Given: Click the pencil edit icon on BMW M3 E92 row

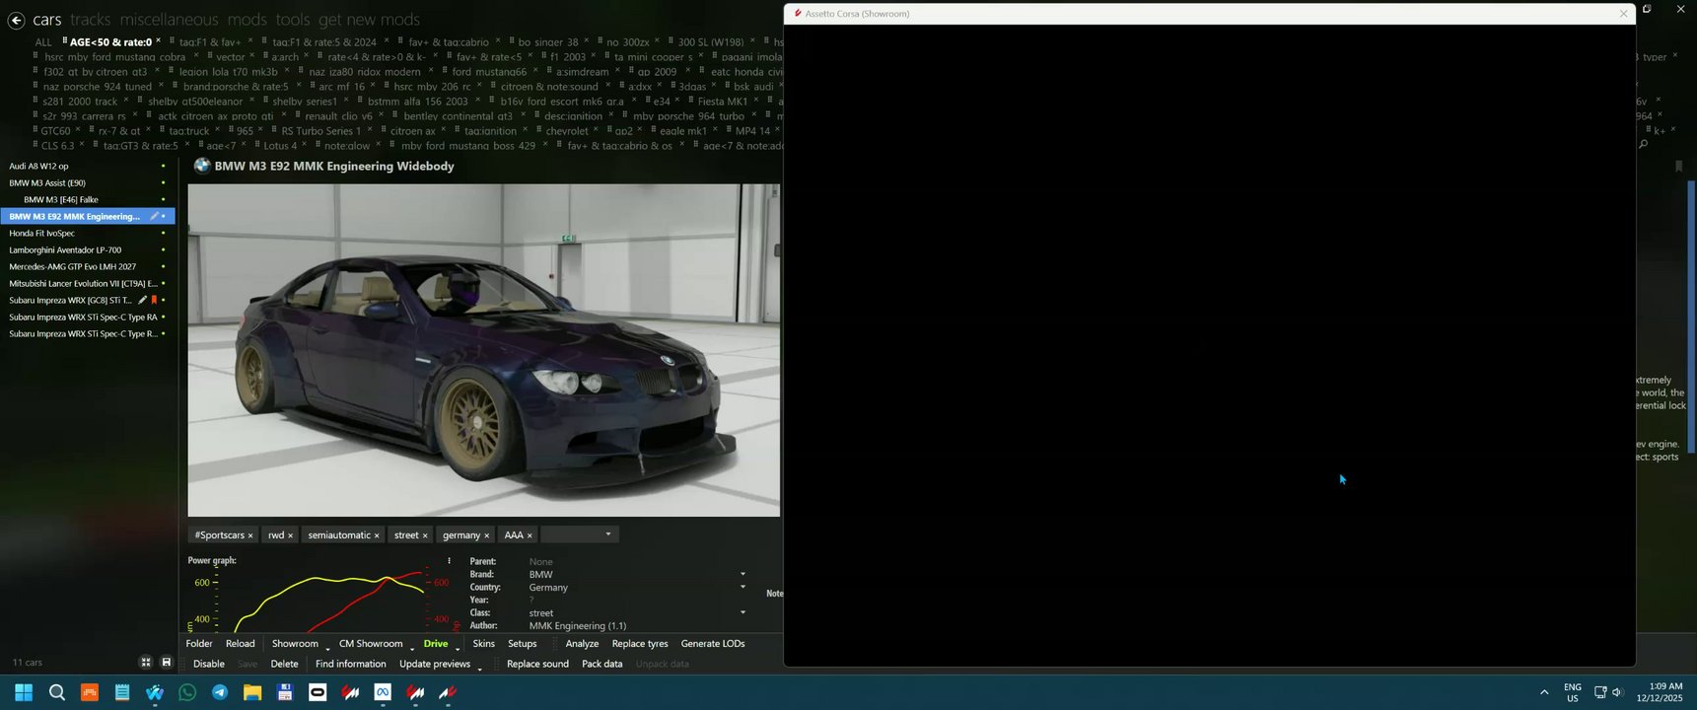Looking at the screenshot, I should (x=154, y=217).
